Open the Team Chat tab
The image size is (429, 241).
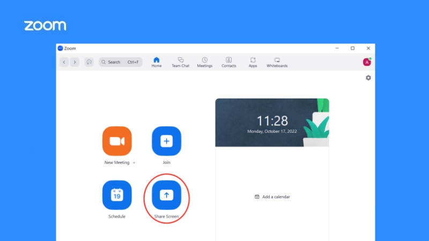[x=180, y=62]
